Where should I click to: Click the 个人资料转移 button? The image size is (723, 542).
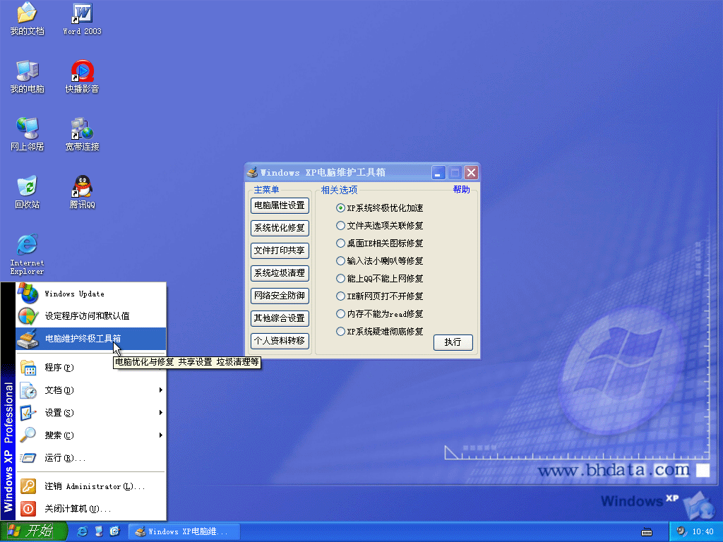pos(280,341)
